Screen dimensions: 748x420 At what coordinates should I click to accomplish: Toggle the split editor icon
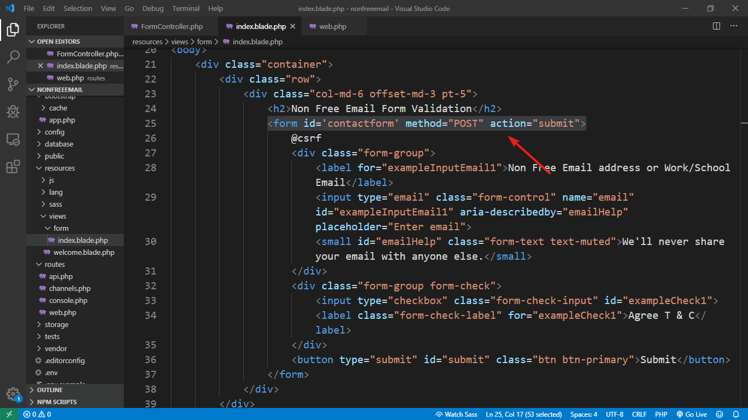[x=716, y=26]
